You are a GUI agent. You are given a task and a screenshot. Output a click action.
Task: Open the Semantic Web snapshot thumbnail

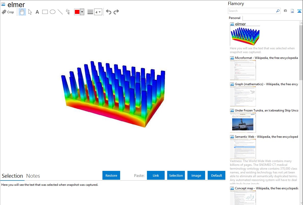pos(243,149)
